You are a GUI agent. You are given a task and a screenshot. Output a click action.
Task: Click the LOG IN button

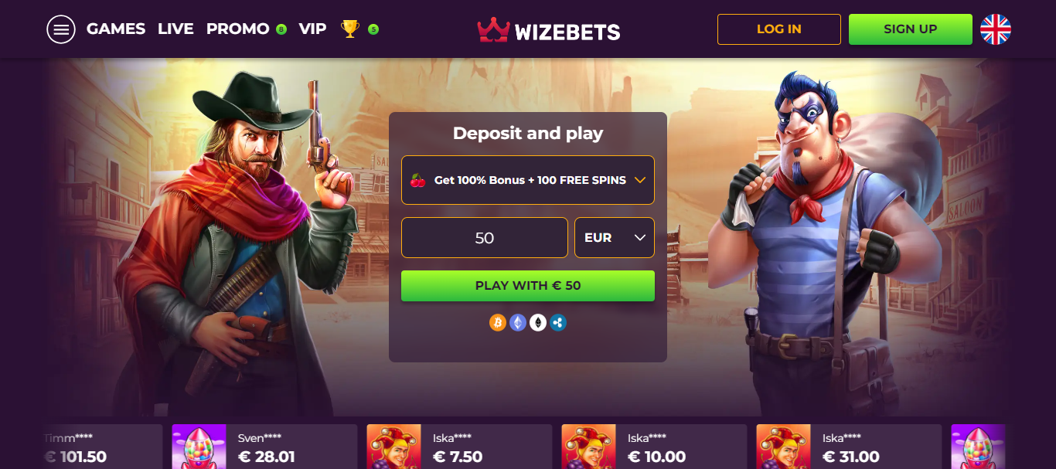click(x=779, y=29)
